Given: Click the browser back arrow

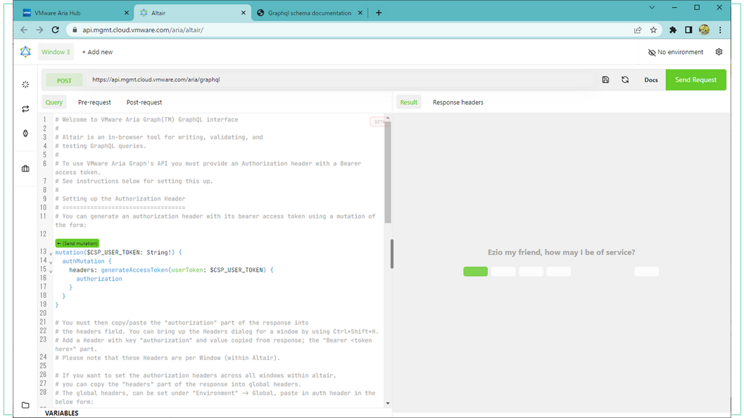Looking at the screenshot, I should click(24, 30).
